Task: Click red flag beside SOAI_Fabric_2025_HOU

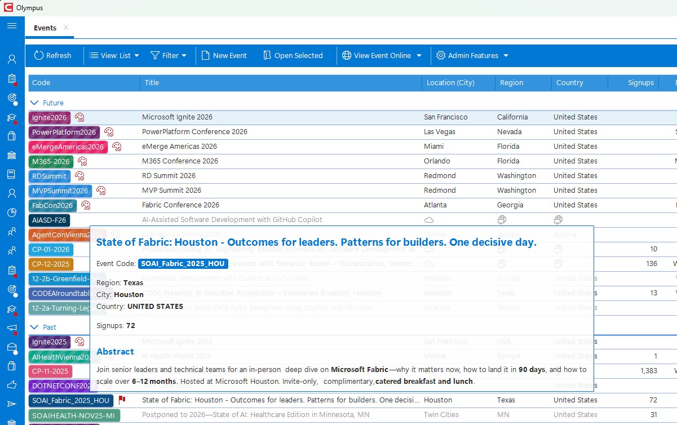Action: [x=122, y=400]
